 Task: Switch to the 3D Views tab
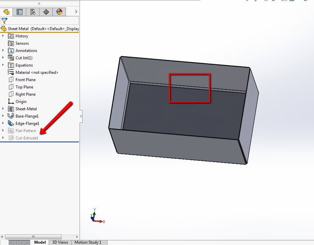click(60, 242)
